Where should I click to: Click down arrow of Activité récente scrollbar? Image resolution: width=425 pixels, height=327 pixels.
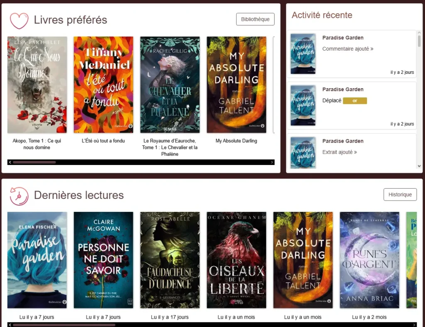pos(419,166)
